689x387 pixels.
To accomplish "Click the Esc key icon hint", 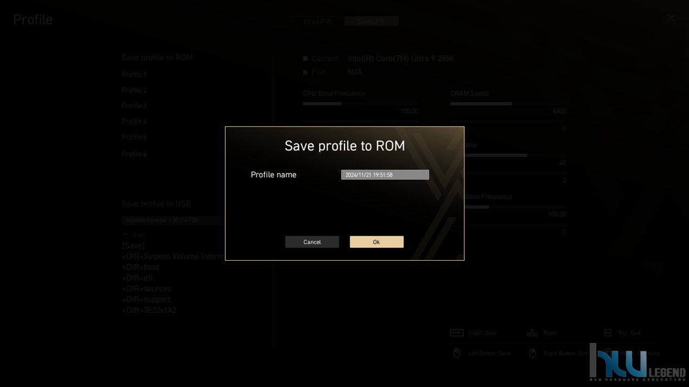I will (x=608, y=333).
